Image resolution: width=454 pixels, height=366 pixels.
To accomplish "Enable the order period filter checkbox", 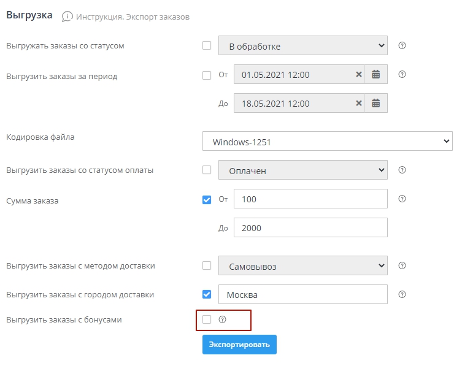I will (x=207, y=75).
